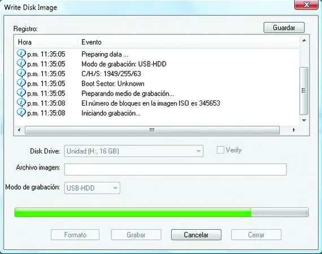Viewport: 322px width, 254px height.
Task: Click the Formato button
Action: pos(75,235)
